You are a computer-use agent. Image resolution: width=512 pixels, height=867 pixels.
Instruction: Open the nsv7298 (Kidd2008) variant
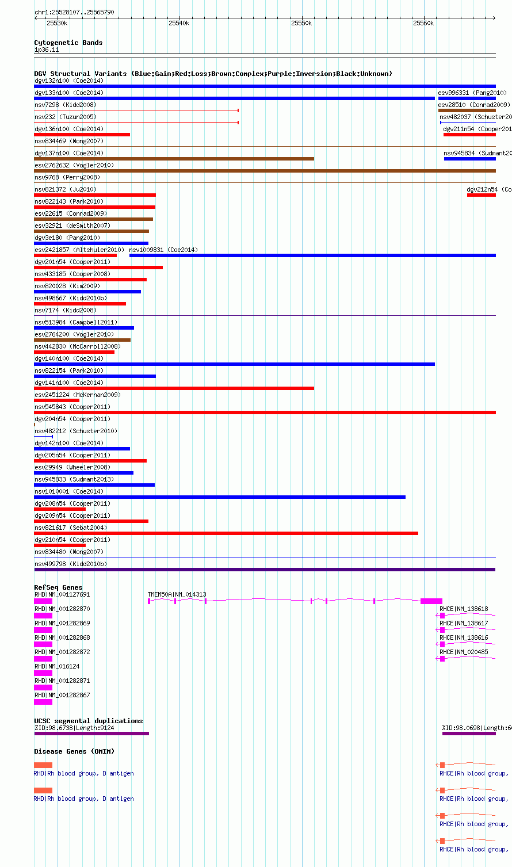point(66,105)
